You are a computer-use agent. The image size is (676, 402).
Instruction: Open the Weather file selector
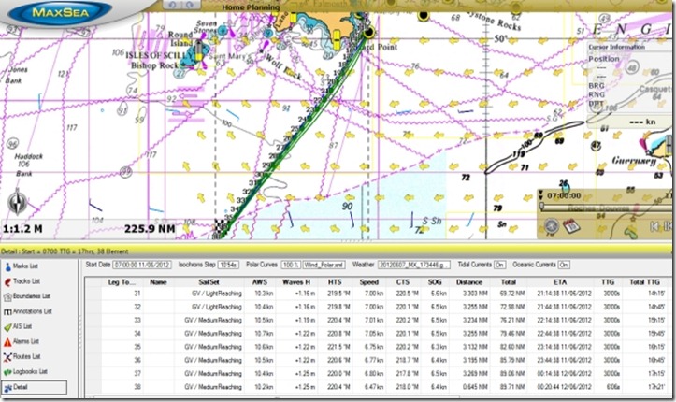414,265
